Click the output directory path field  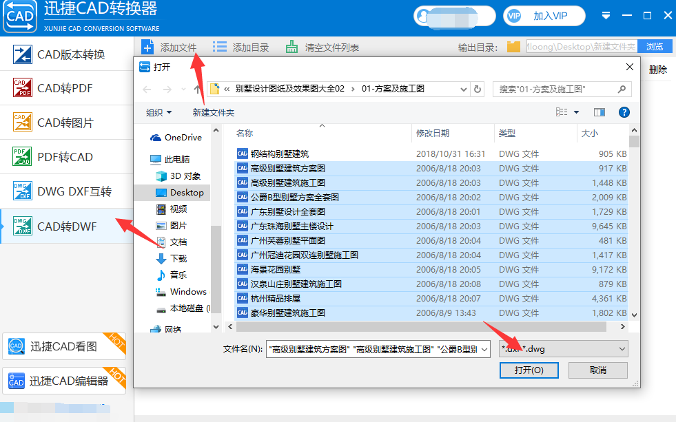tap(581, 47)
